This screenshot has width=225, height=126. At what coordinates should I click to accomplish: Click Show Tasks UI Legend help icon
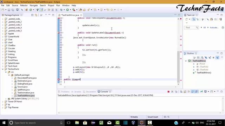coord(223,27)
